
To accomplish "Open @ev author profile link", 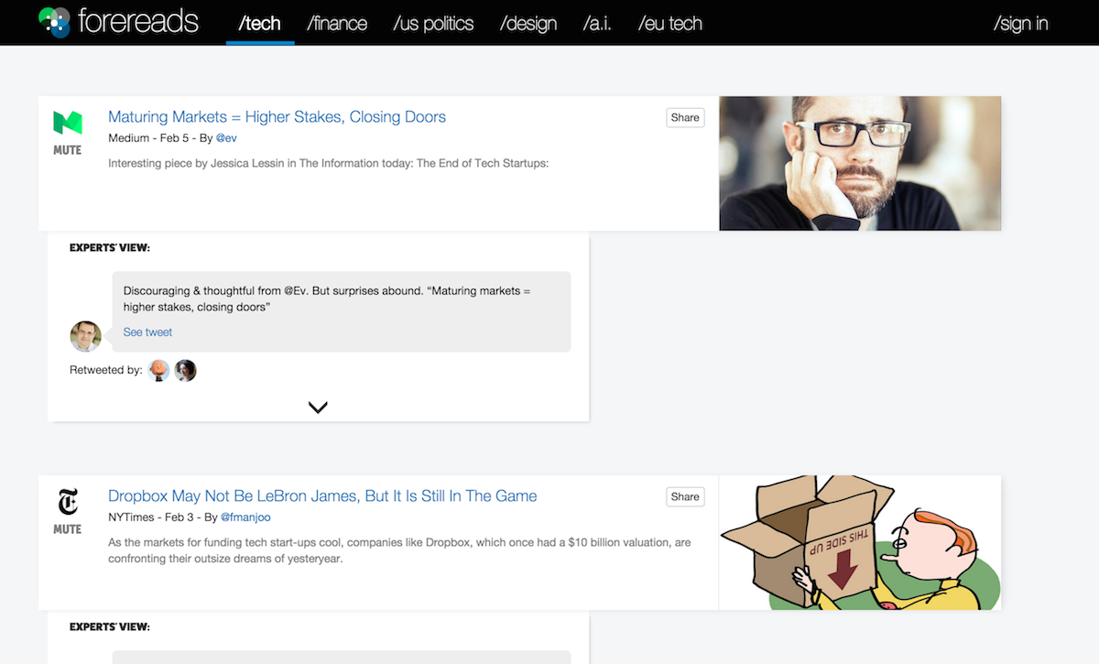I will 226,138.
